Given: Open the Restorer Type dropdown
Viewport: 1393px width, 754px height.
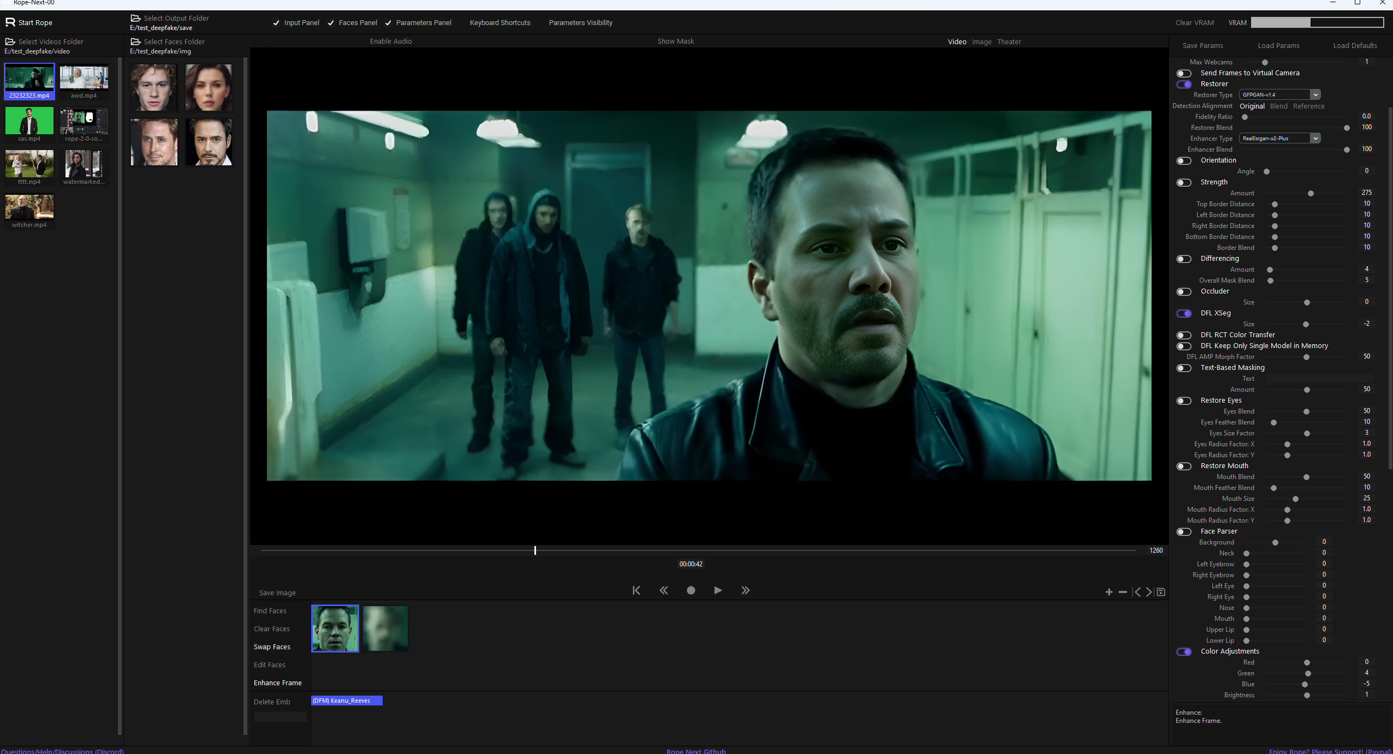Looking at the screenshot, I should pyautogui.click(x=1279, y=94).
